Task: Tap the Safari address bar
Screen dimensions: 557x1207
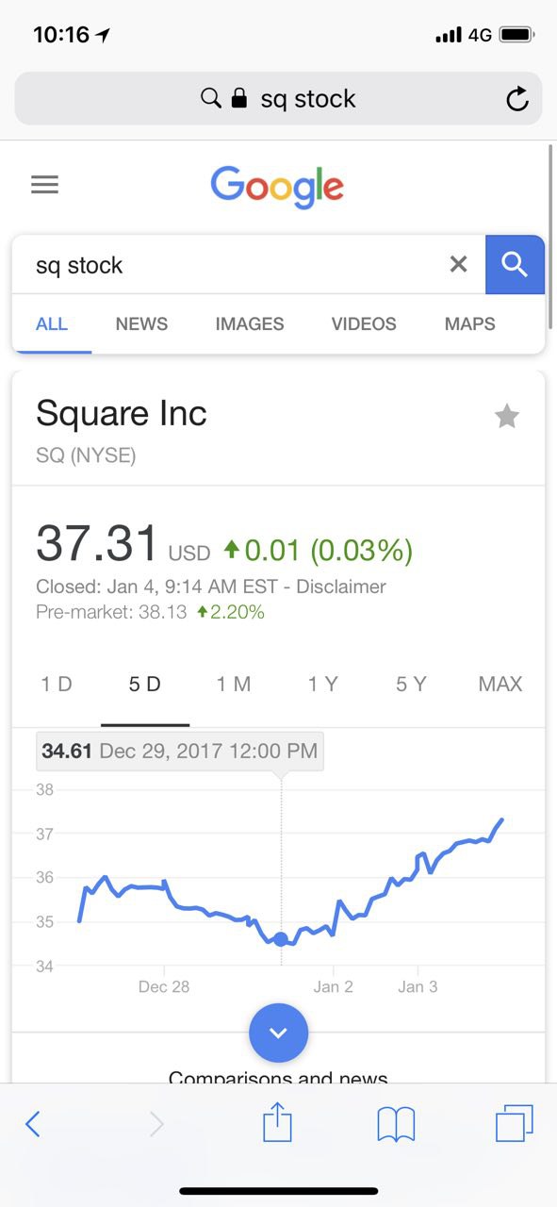Action: coord(278,99)
